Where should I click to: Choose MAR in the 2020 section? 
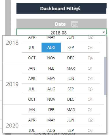click(x=71, y=110)
